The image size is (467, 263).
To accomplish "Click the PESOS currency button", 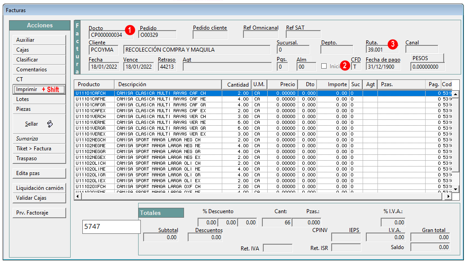I will [427, 58].
